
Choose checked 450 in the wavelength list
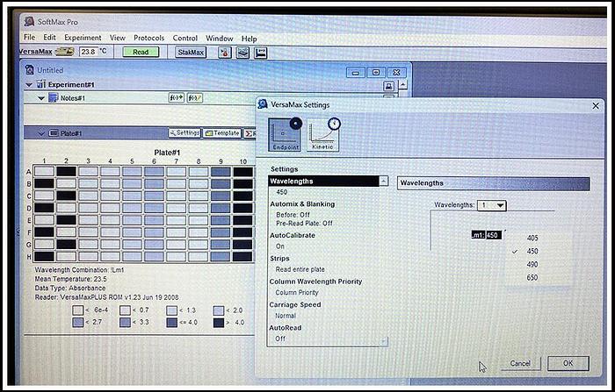(x=532, y=251)
